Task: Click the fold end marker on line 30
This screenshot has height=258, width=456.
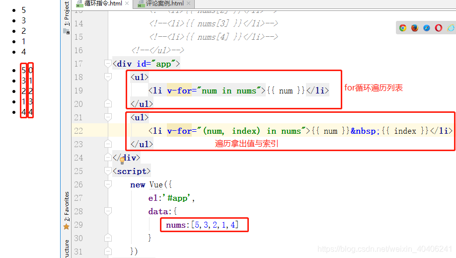Action: (108, 238)
